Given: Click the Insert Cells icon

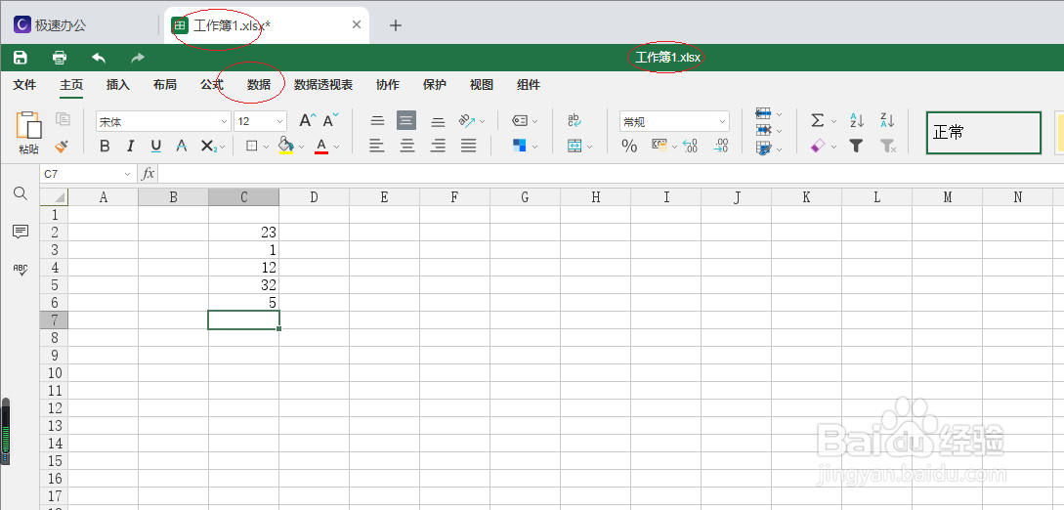Looking at the screenshot, I should click(763, 113).
